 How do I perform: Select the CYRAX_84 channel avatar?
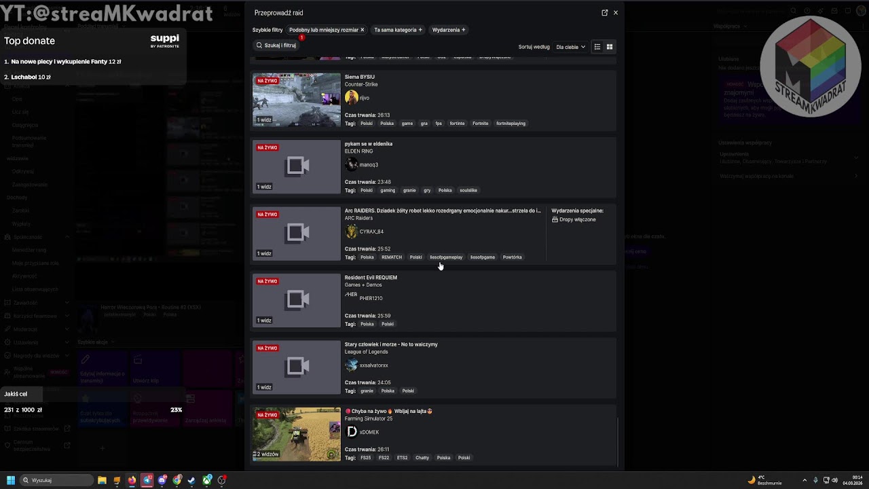(x=351, y=231)
